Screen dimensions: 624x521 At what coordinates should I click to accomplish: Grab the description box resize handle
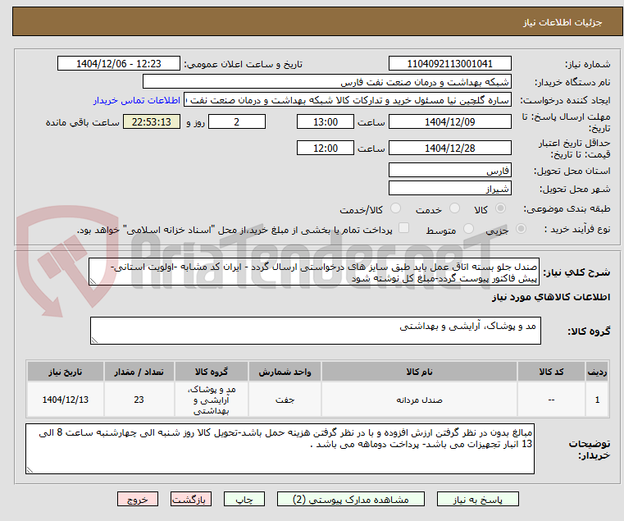click(x=93, y=281)
